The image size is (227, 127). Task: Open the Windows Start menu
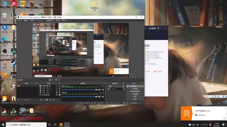pyautogui.click(x=3, y=124)
